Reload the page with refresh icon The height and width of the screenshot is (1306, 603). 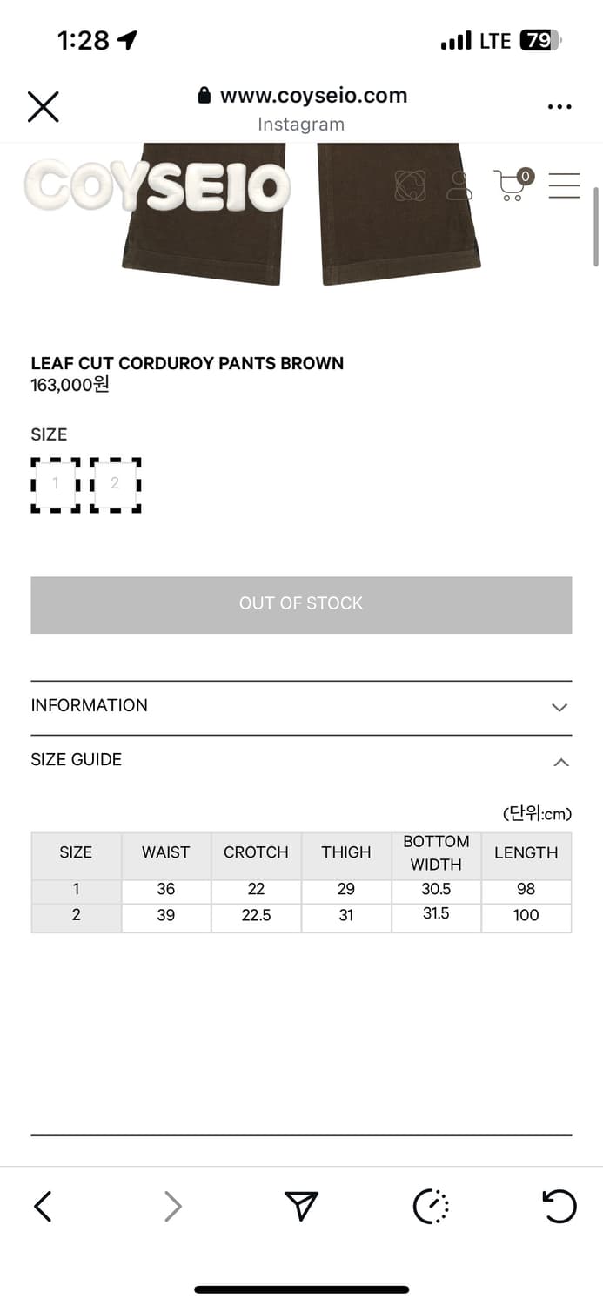559,1206
